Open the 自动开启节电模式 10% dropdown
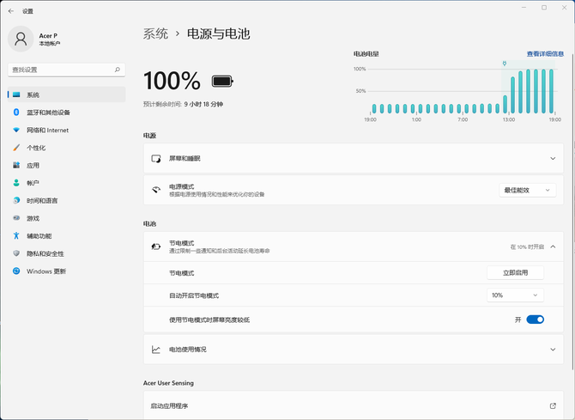 click(515, 295)
